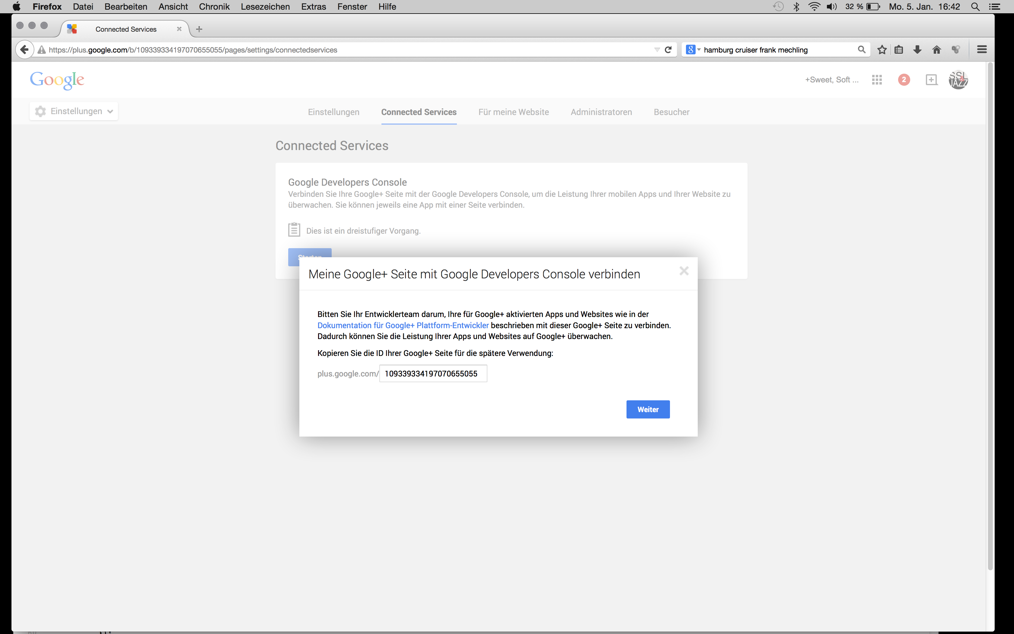Click the volume speaker icon
Screen dimensions: 1014x634
coord(831,6)
